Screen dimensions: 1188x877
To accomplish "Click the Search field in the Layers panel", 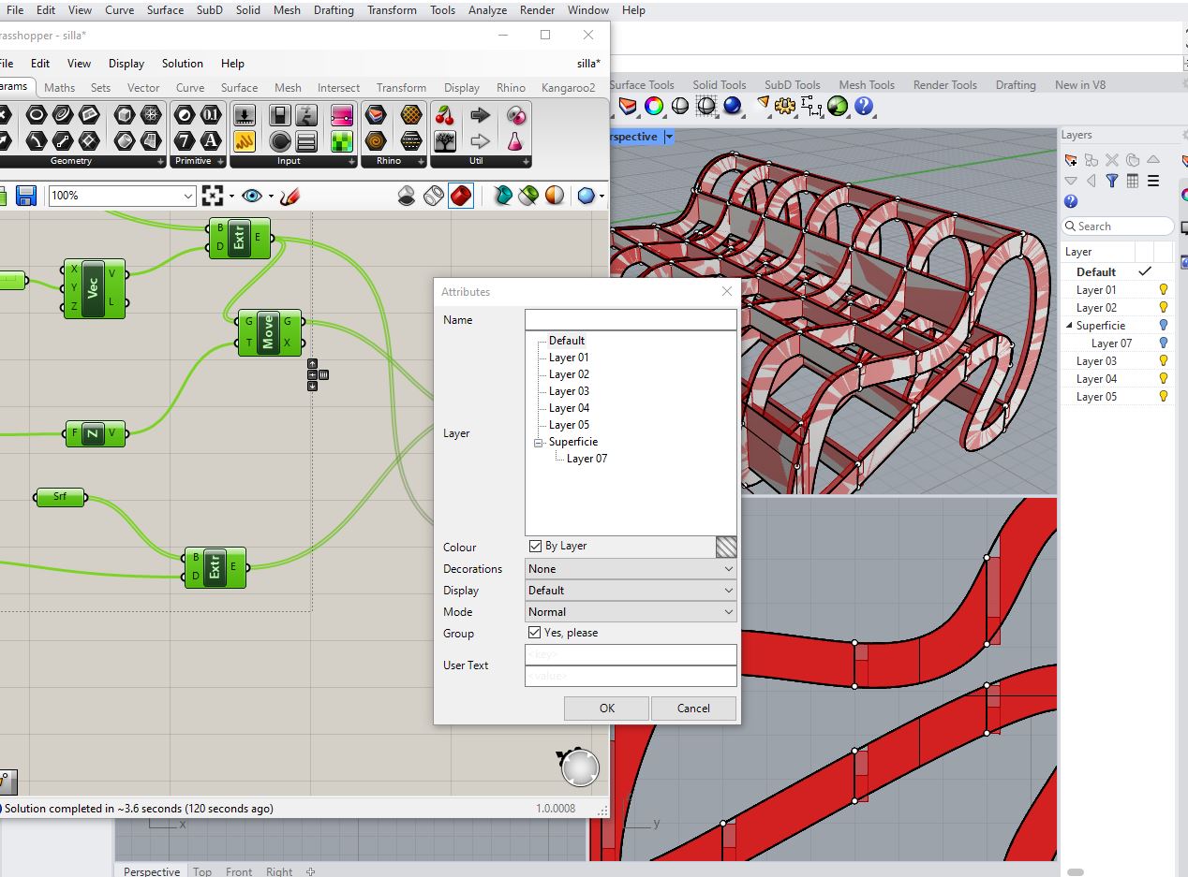I will [x=1117, y=226].
